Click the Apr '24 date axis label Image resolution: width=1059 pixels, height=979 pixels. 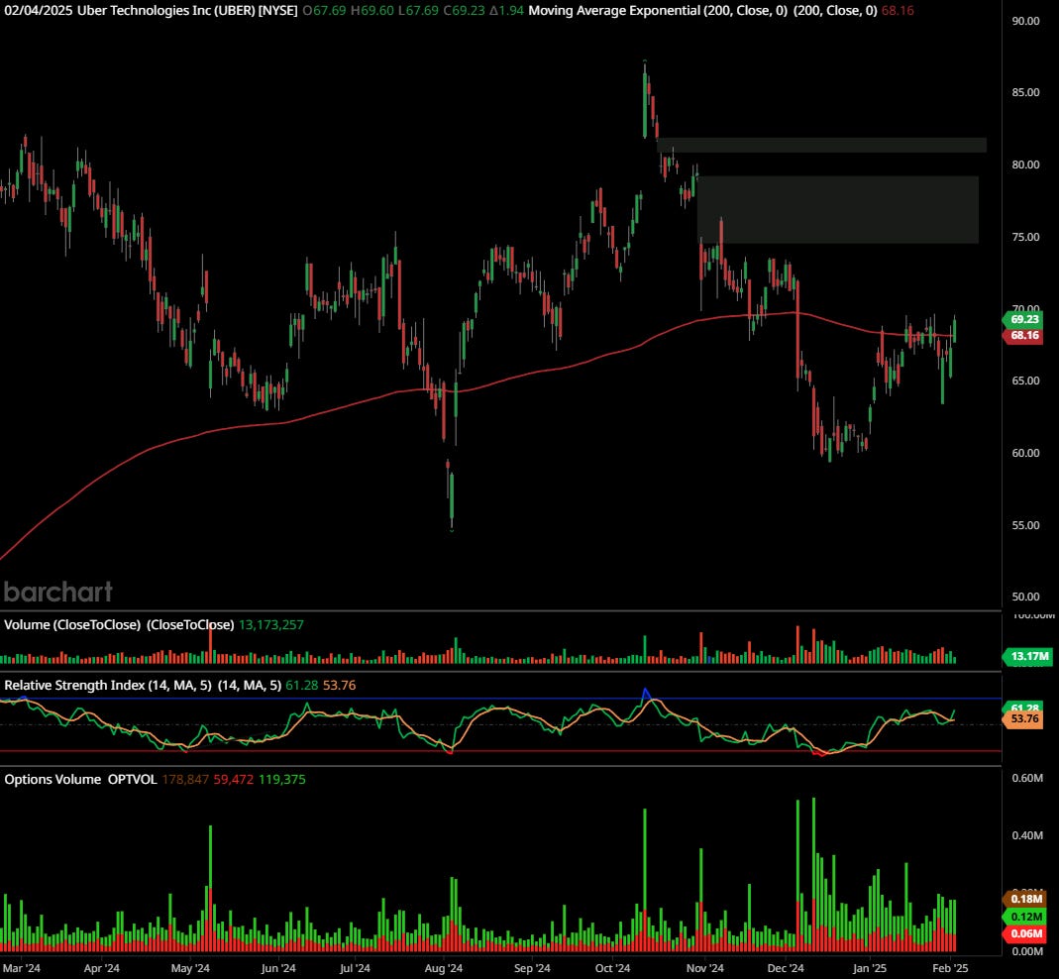(101, 968)
